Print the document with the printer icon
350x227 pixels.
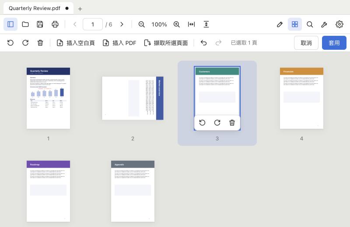[x=55, y=24]
